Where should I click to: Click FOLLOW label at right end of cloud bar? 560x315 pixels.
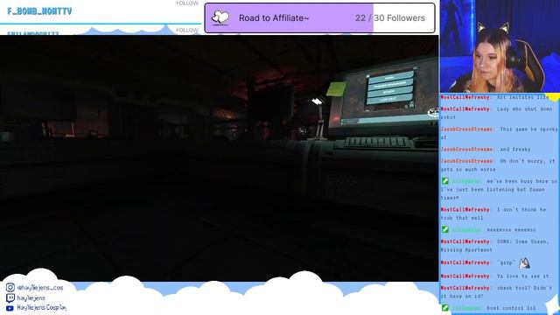pyautogui.click(x=187, y=31)
